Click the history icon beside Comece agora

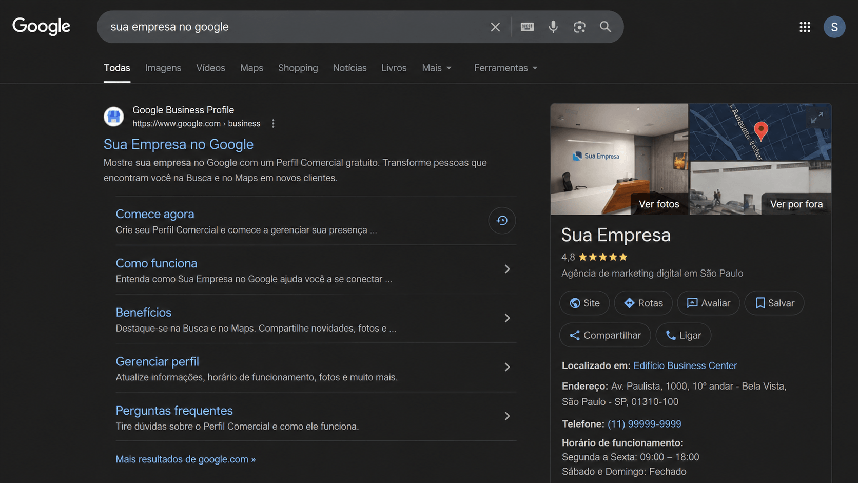click(x=502, y=220)
